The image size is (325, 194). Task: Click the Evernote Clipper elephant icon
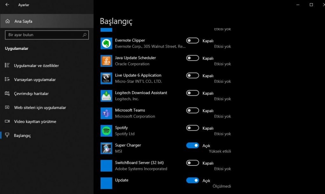[x=106, y=43]
